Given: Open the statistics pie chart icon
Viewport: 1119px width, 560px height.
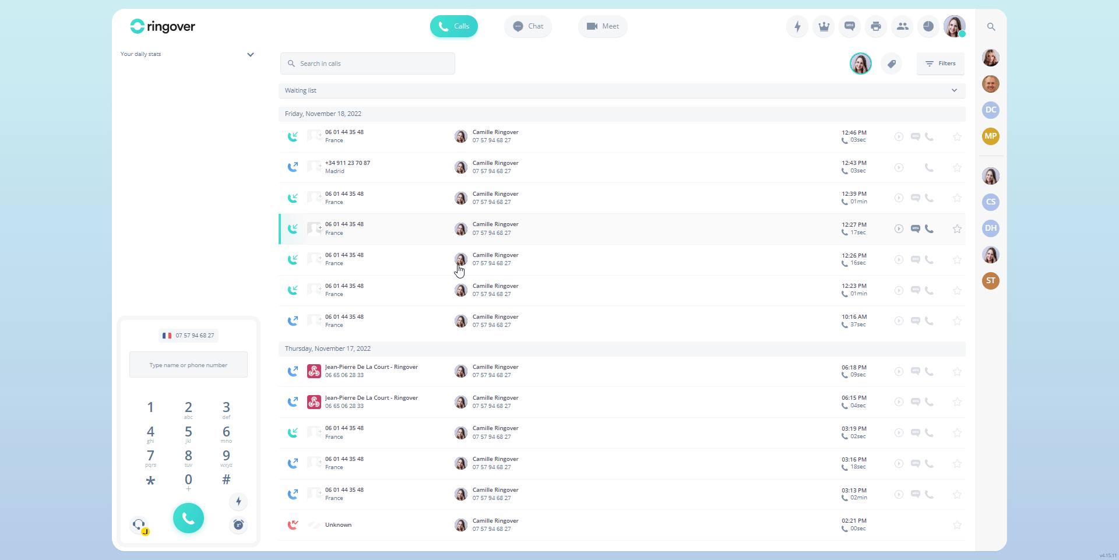Looking at the screenshot, I should [928, 26].
